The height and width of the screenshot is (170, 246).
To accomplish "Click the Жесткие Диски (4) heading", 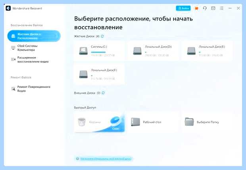I will (86, 36).
